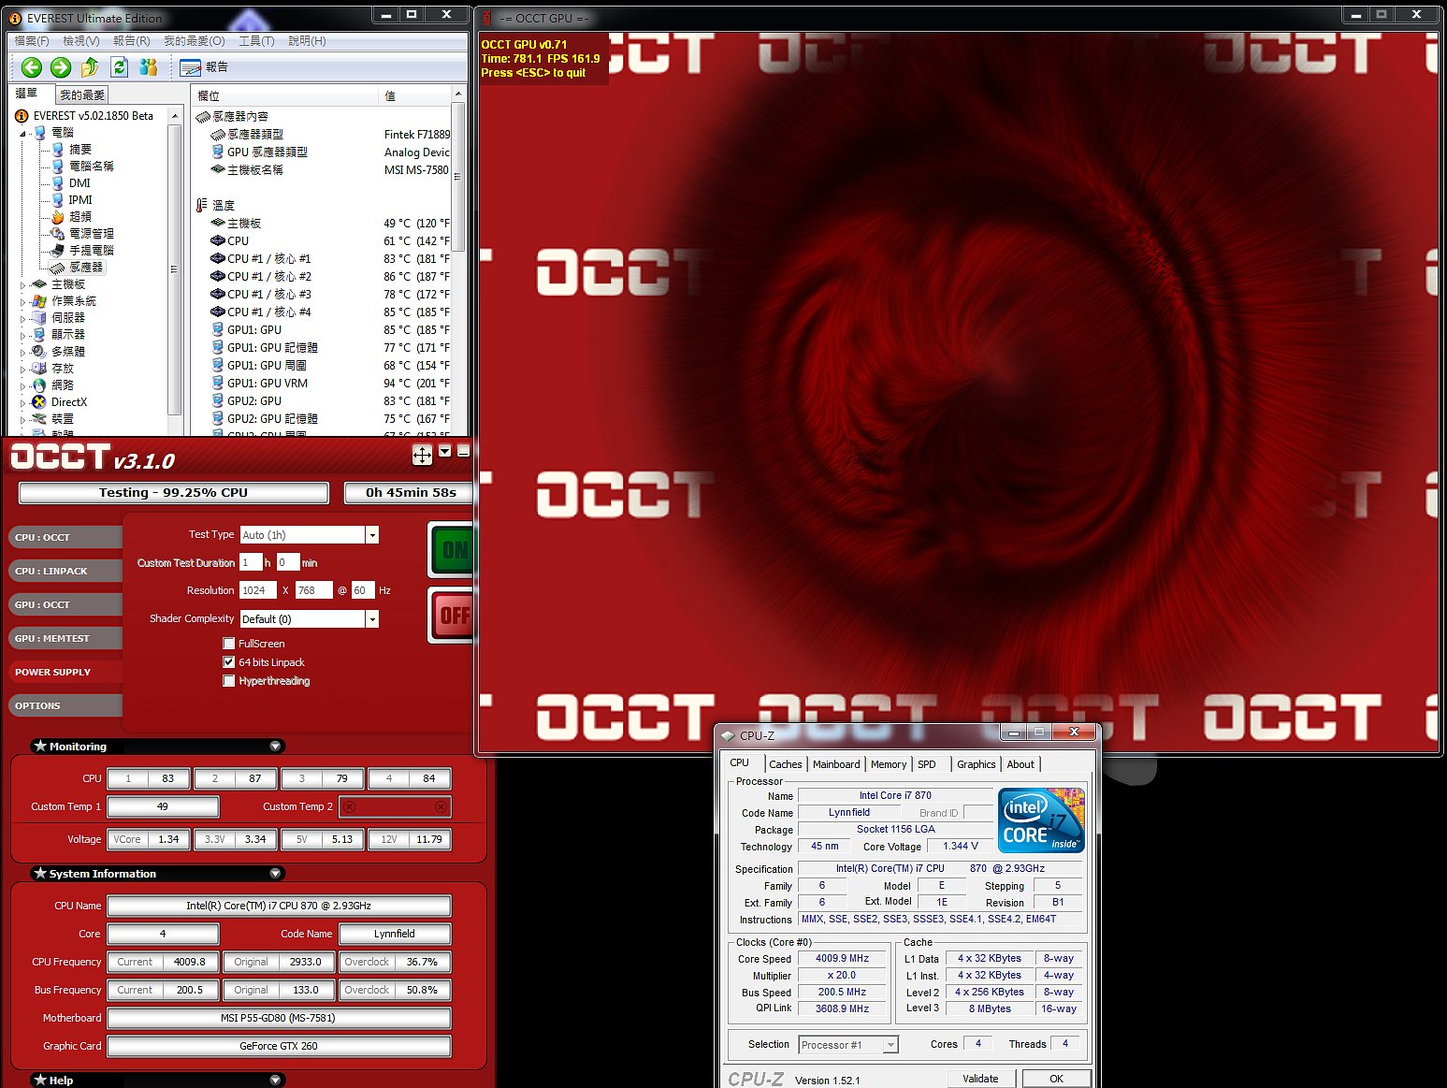The image size is (1447, 1088).
Task: Click the EVEREST tree panel vertical scrollbar
Action: [x=174, y=271]
